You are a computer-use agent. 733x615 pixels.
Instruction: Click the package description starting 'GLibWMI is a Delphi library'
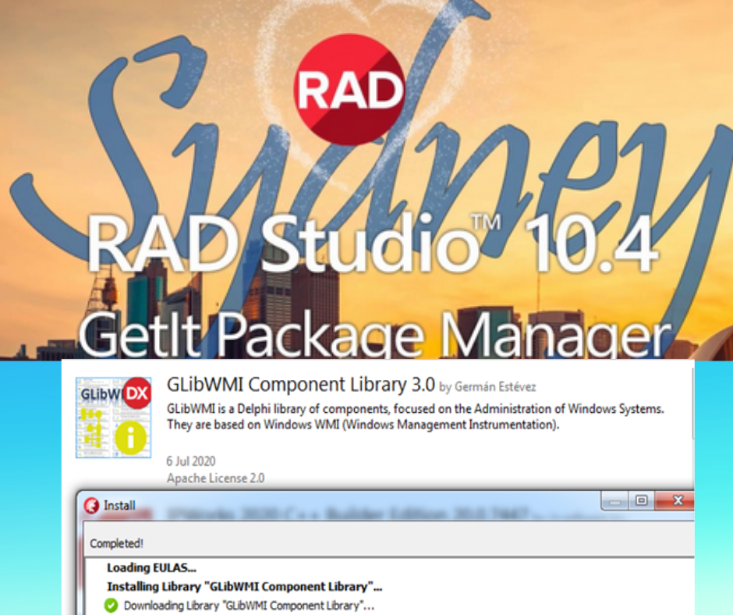click(415, 417)
